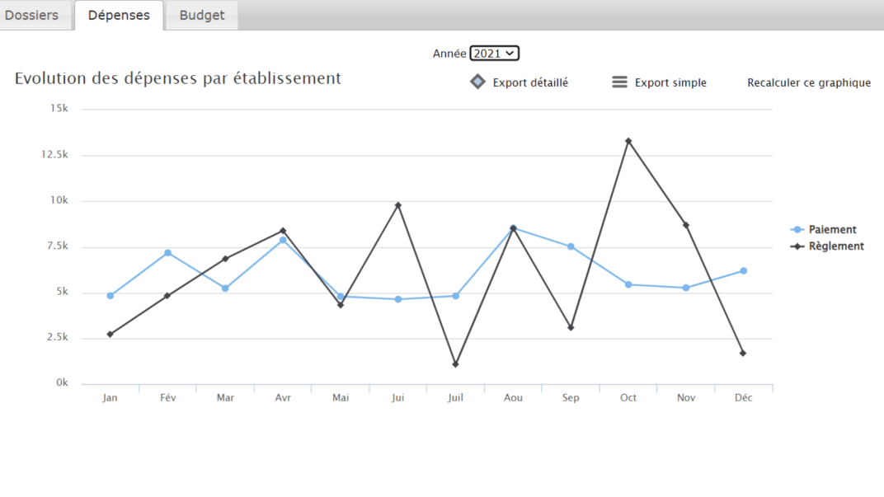Screen dimensions: 884x497
Task: Click the Juil x-axis label
Action: coord(455,398)
